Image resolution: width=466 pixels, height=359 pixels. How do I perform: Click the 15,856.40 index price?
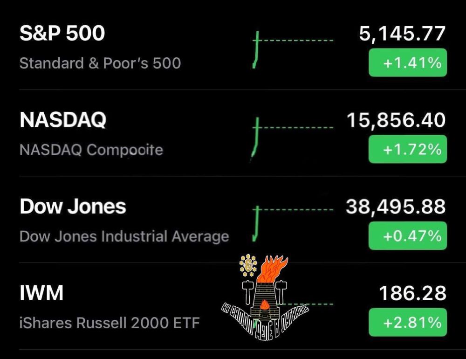click(396, 120)
